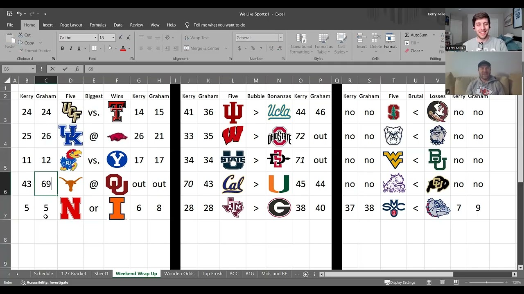Screen dimensions: 524x294
Task: Click the Decrease Indent icon
Action: point(168,48)
